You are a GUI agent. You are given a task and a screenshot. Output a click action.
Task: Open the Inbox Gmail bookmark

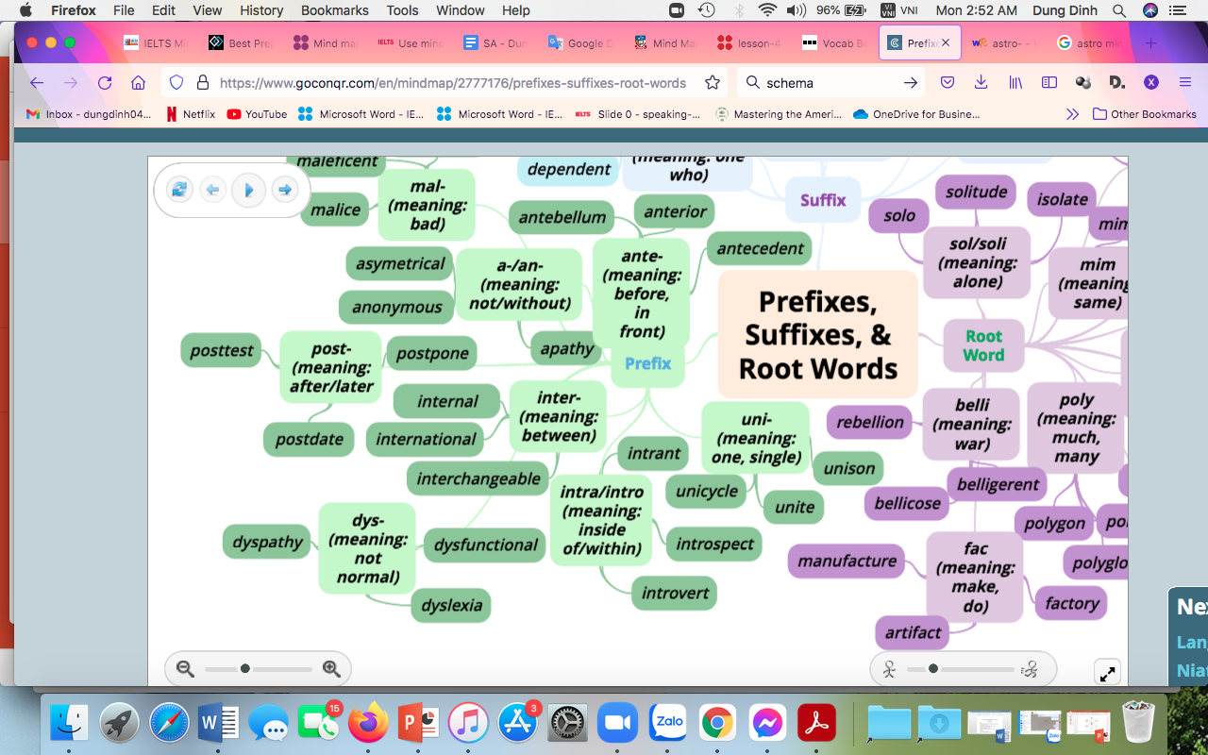89,114
